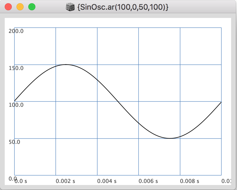The width and height of the screenshot is (237, 190).
Task: Click where the descending curve crosses 100.0
Action: pos(118,101)
